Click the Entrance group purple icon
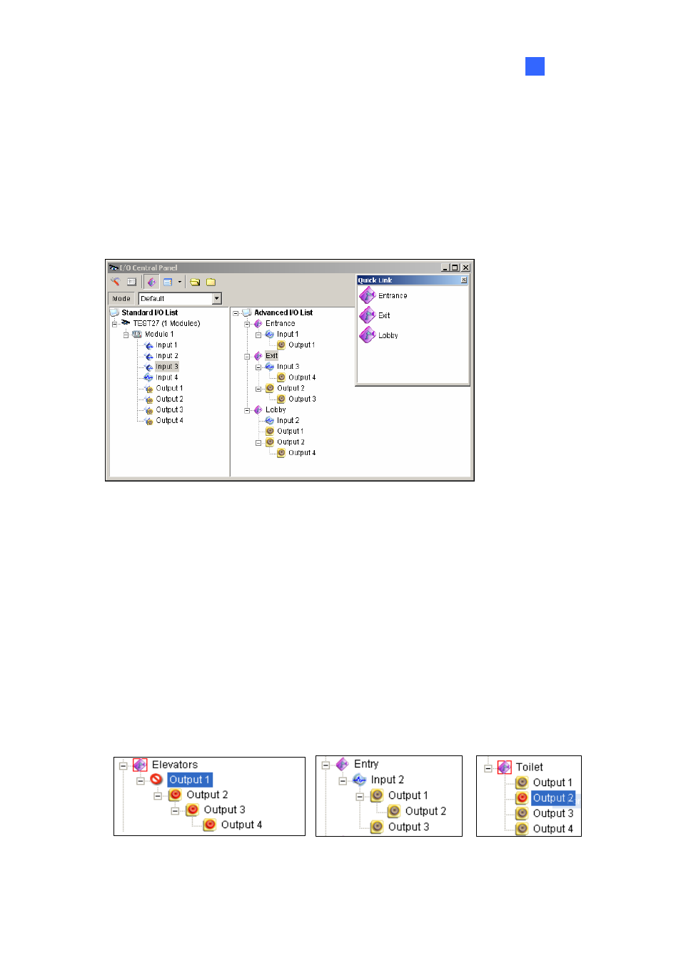681x963 pixels. [x=258, y=324]
